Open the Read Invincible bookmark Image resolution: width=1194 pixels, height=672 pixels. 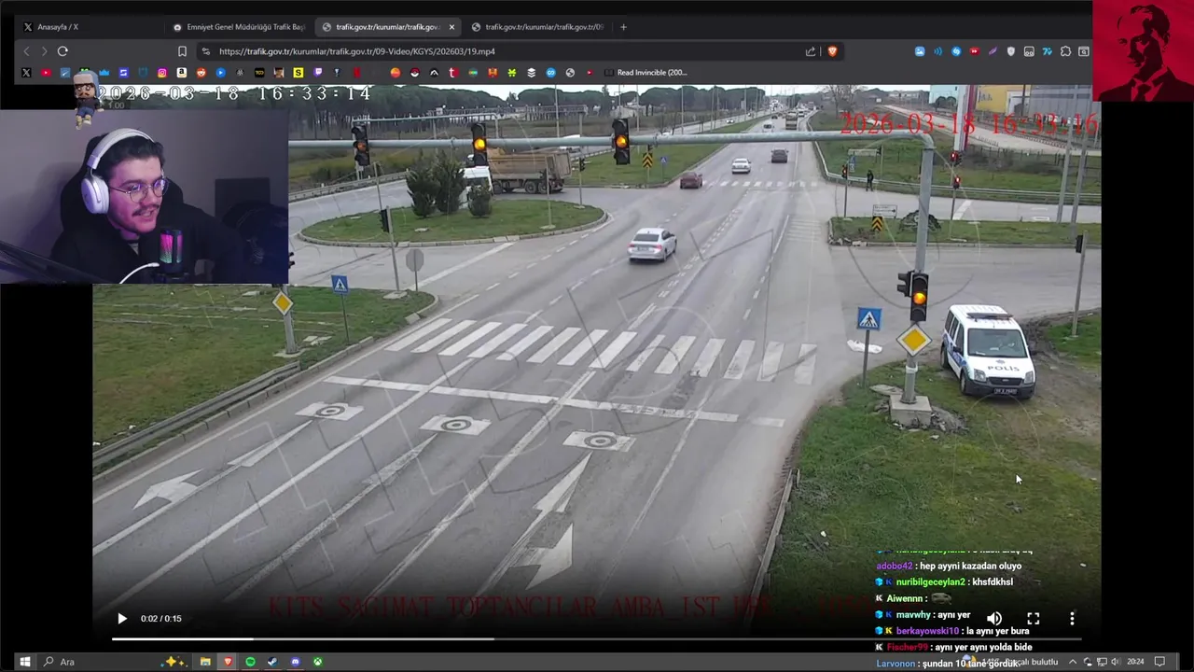645,73
